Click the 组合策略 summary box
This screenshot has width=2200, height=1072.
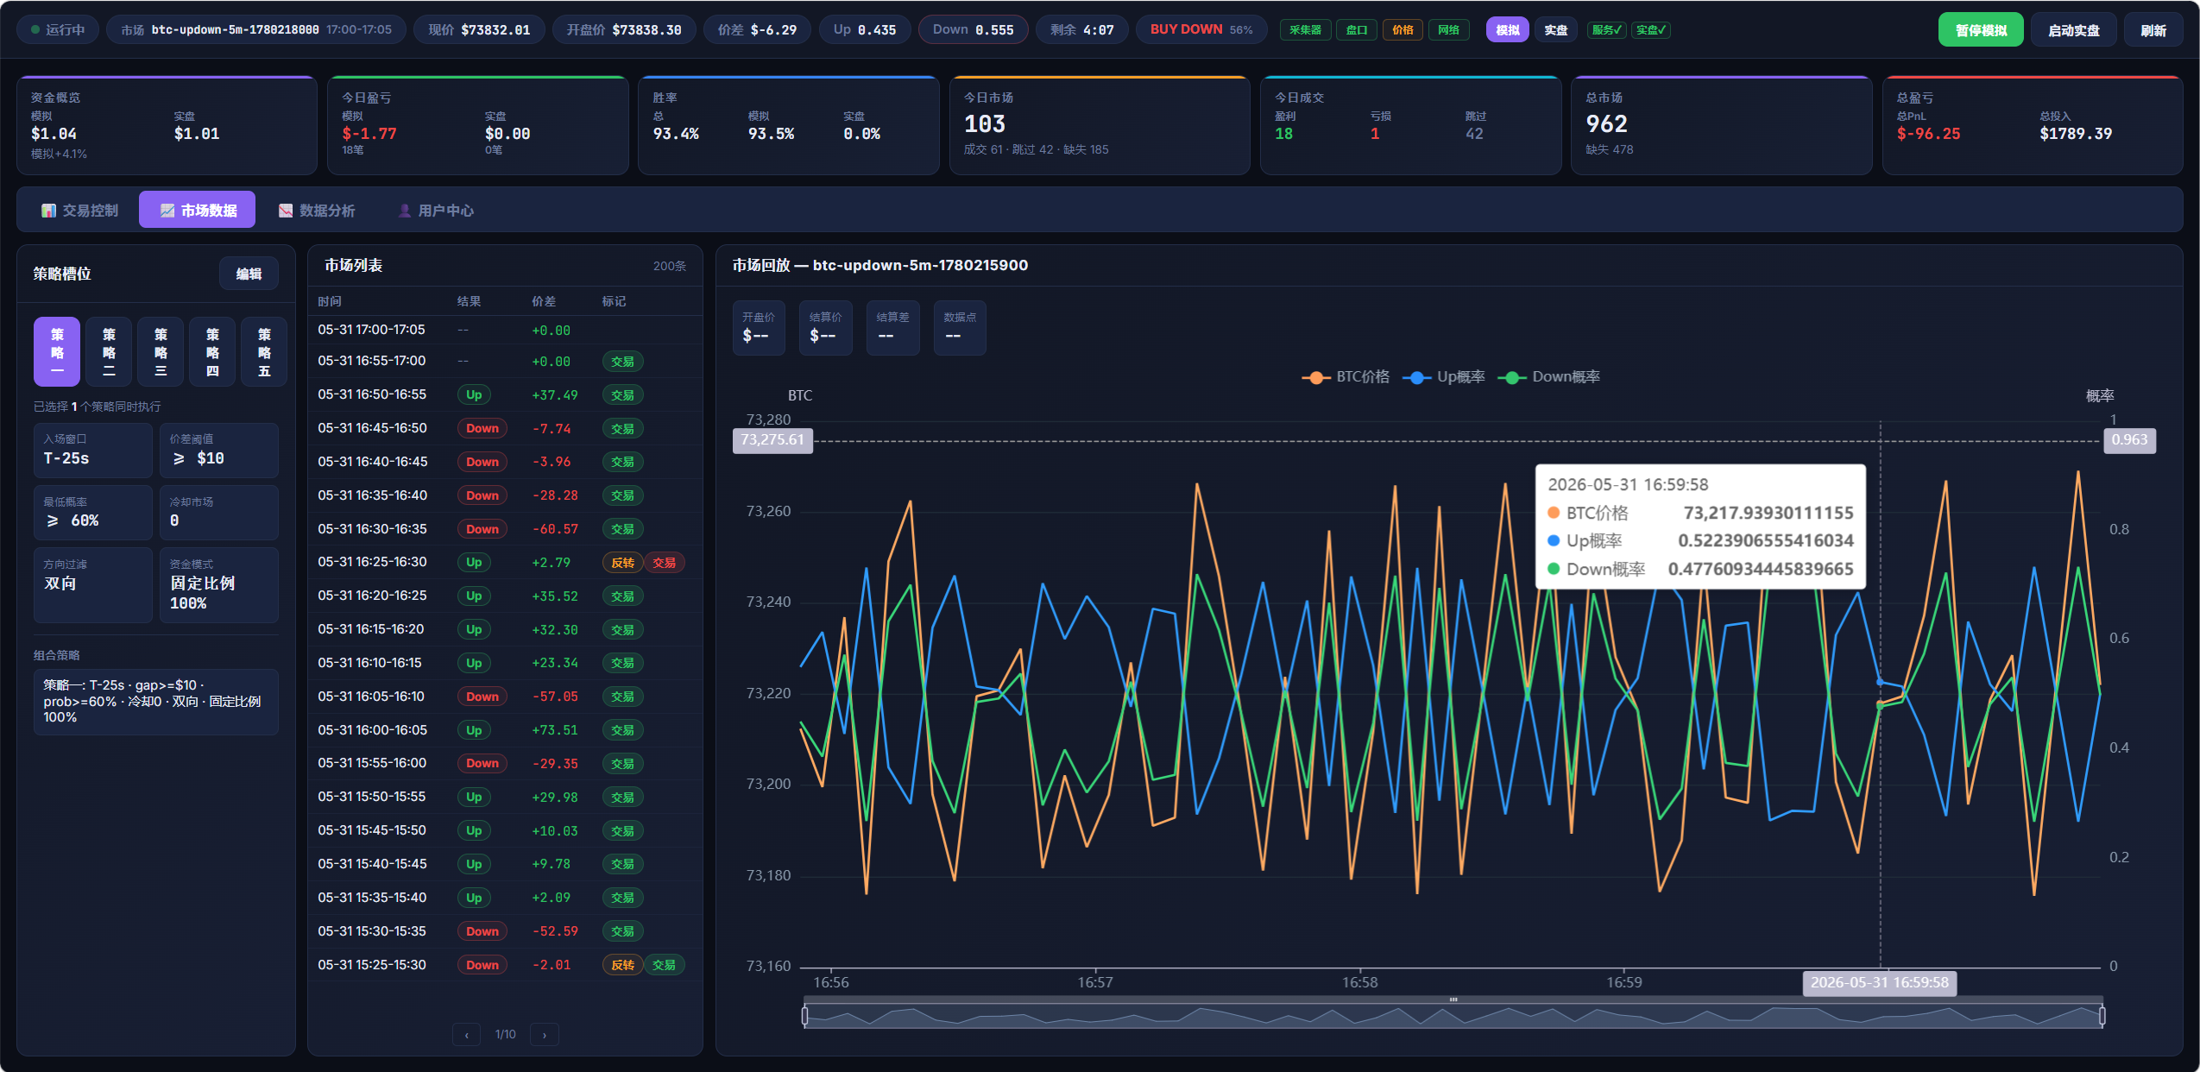click(x=156, y=701)
